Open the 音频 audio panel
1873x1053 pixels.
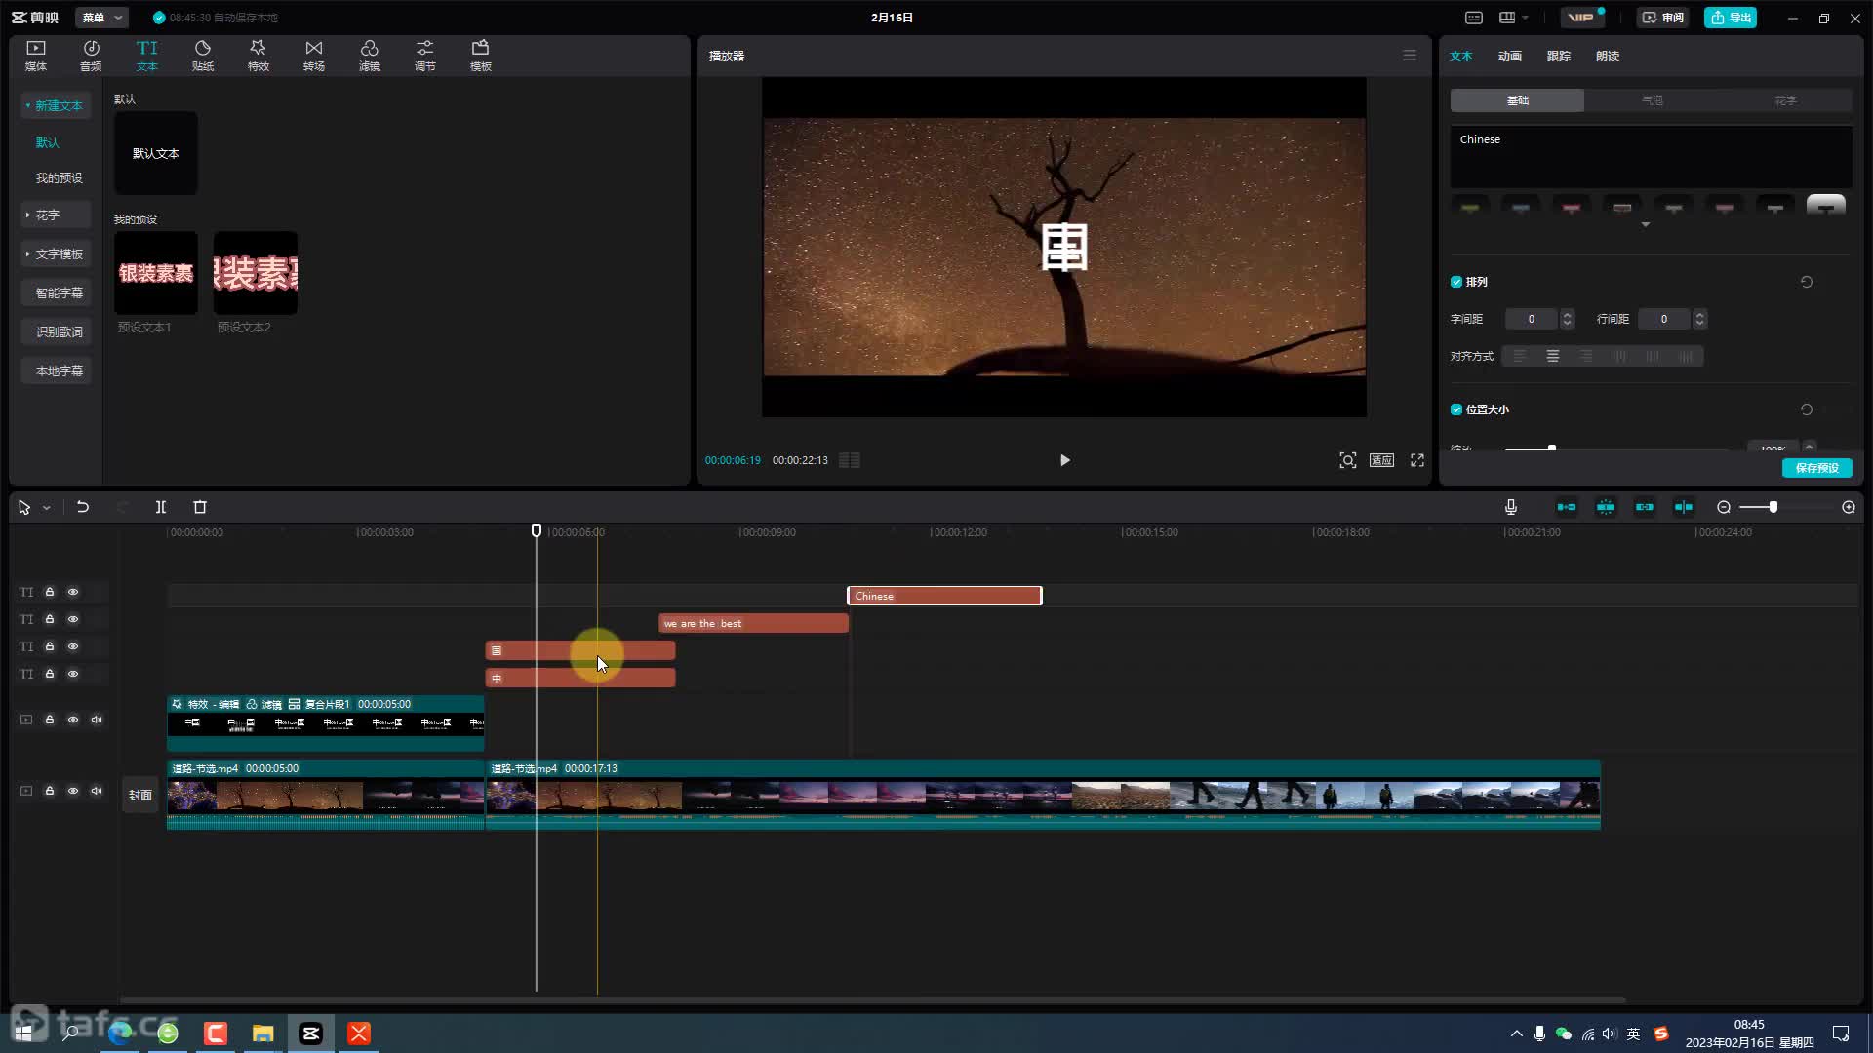coord(91,56)
